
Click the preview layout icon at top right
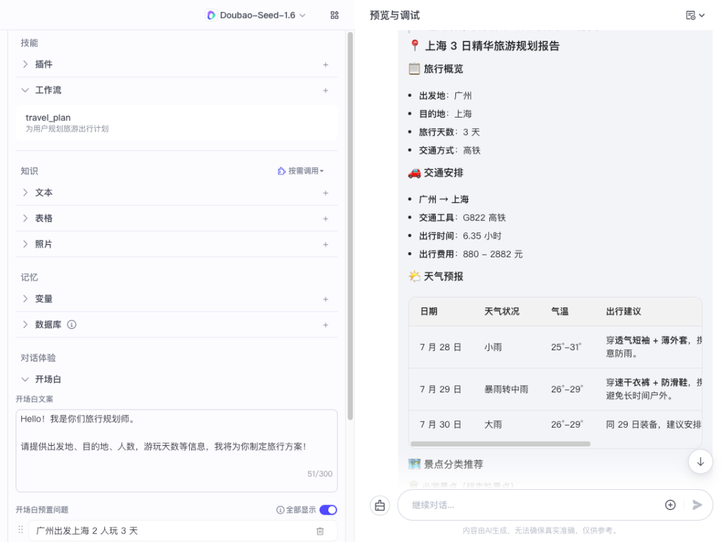click(x=695, y=15)
